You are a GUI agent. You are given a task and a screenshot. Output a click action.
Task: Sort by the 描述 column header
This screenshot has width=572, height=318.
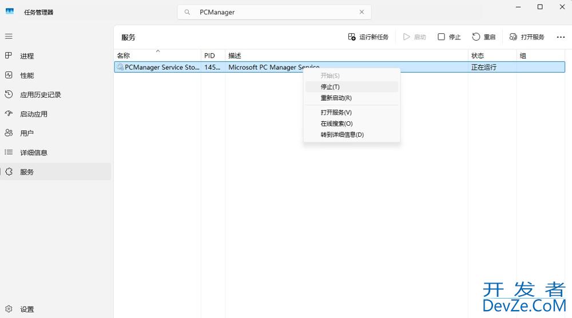pos(347,55)
